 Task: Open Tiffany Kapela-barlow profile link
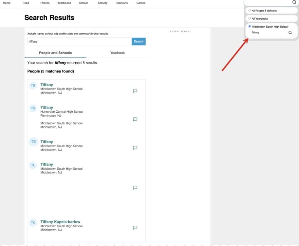(60, 222)
